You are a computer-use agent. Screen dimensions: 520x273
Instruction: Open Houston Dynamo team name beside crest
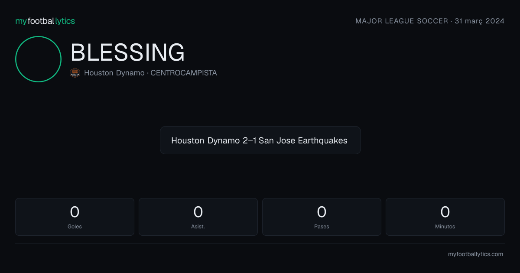[114, 73]
